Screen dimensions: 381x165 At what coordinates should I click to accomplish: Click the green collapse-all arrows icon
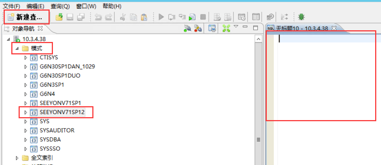[226, 28]
